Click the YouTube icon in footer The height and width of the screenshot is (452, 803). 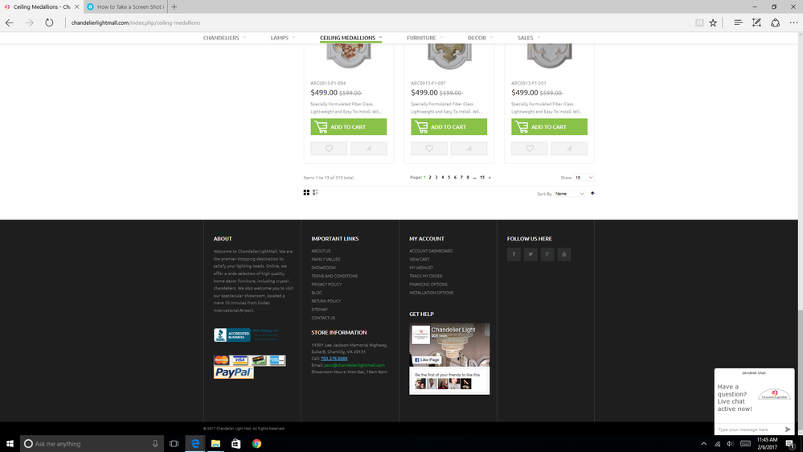(x=564, y=255)
